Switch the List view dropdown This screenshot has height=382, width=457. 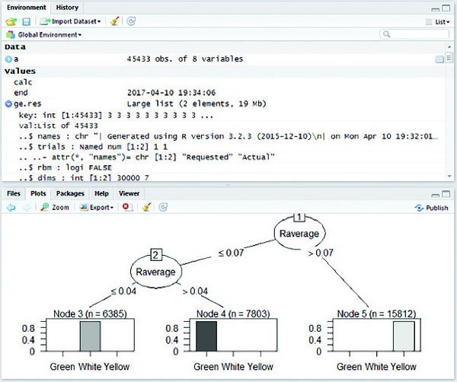pos(437,22)
